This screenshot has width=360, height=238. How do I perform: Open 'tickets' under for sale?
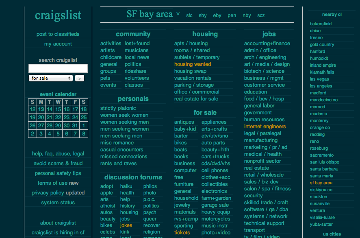point(181,232)
